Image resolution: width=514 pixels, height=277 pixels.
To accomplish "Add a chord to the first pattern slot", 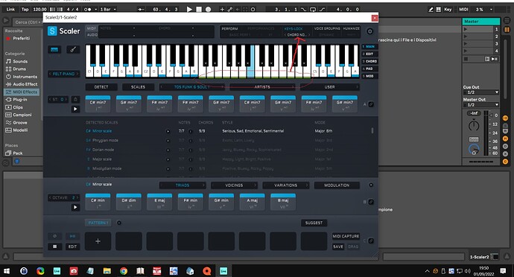I will point(98,241).
